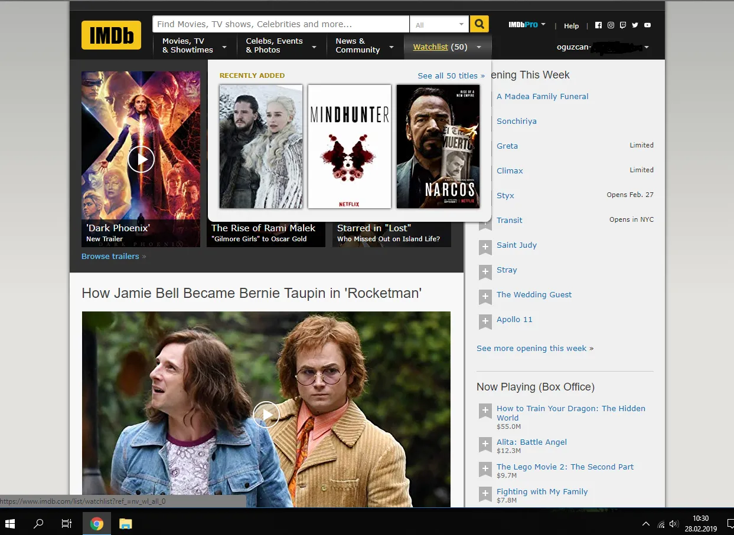Viewport: 734px width, 535px height.
Task: Open the Game of Thrones watchlist poster
Action: [x=261, y=146]
